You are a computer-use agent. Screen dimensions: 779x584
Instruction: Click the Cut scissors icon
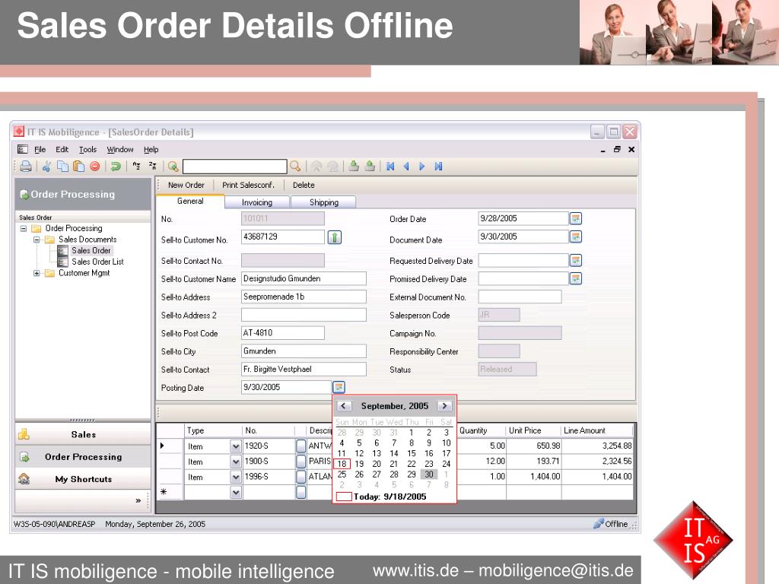point(46,167)
